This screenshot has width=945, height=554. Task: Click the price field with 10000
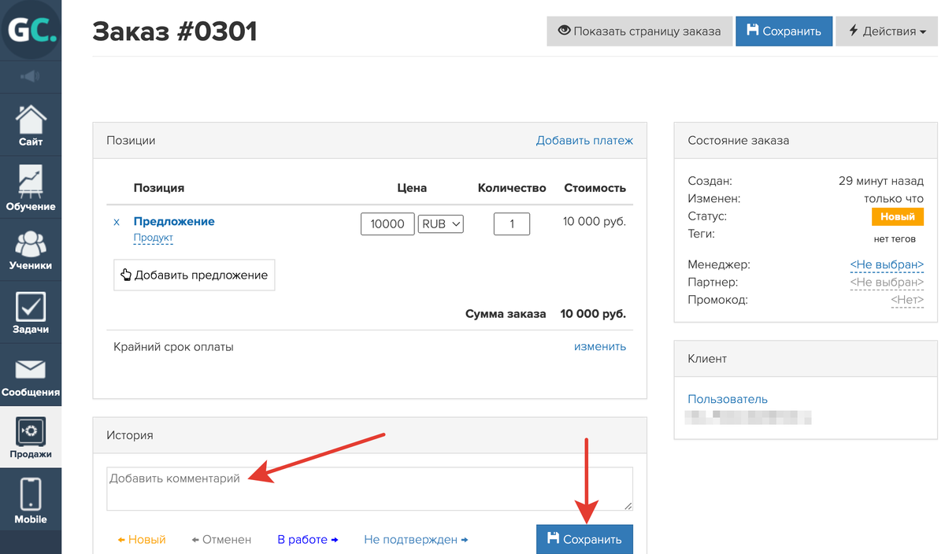coord(387,223)
